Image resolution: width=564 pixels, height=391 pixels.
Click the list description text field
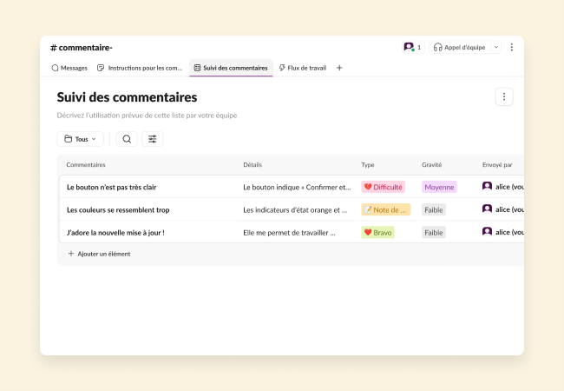147,115
